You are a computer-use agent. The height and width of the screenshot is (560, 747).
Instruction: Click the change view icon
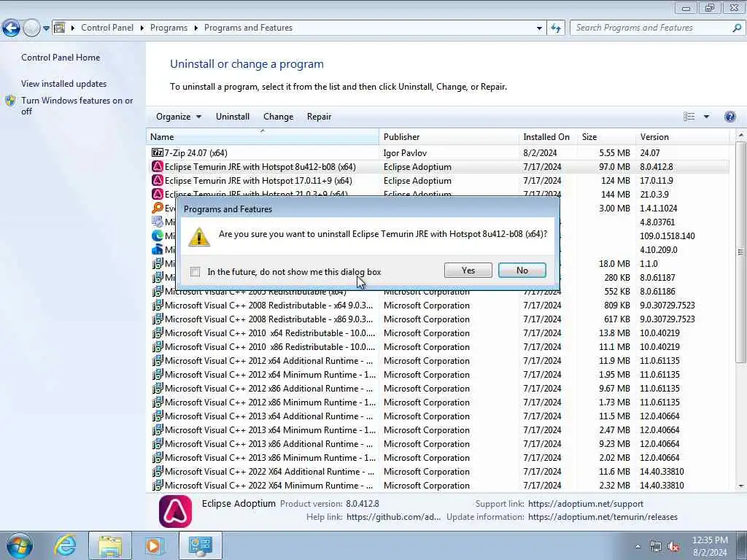[689, 117]
